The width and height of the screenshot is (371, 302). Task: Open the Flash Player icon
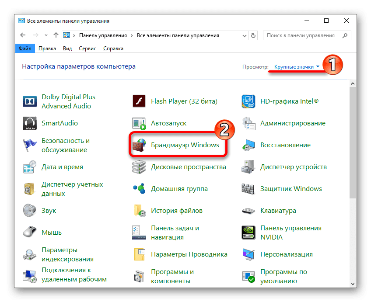[x=139, y=101]
